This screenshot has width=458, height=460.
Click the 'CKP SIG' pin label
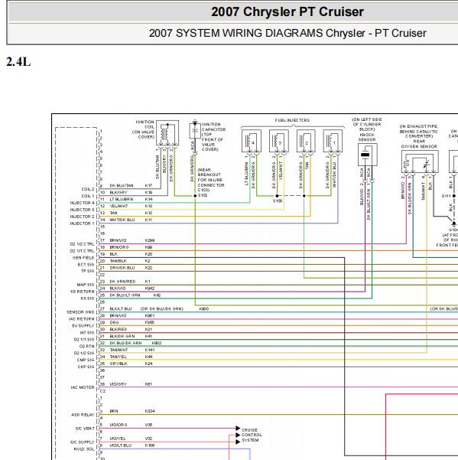(x=86, y=367)
